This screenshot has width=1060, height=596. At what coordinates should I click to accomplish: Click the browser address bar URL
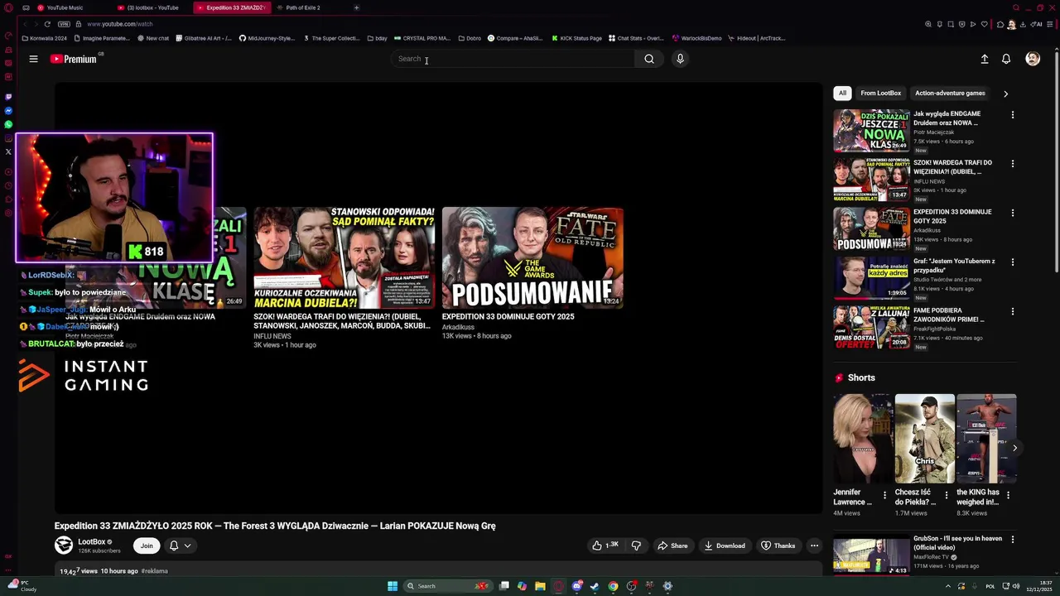point(120,24)
